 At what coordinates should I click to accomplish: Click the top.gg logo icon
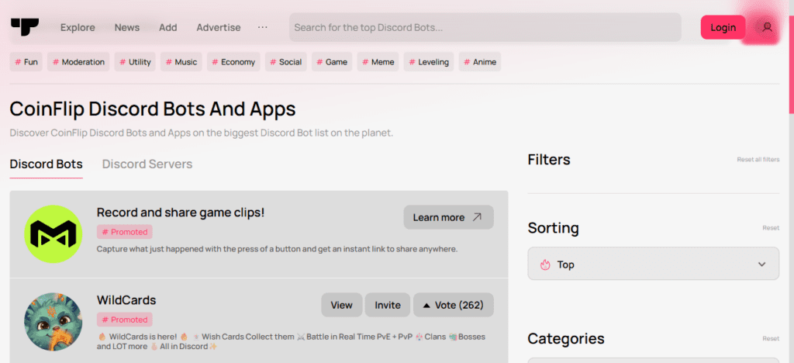(x=25, y=27)
